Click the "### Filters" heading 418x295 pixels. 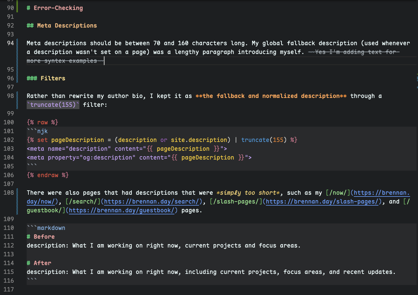[46, 78]
